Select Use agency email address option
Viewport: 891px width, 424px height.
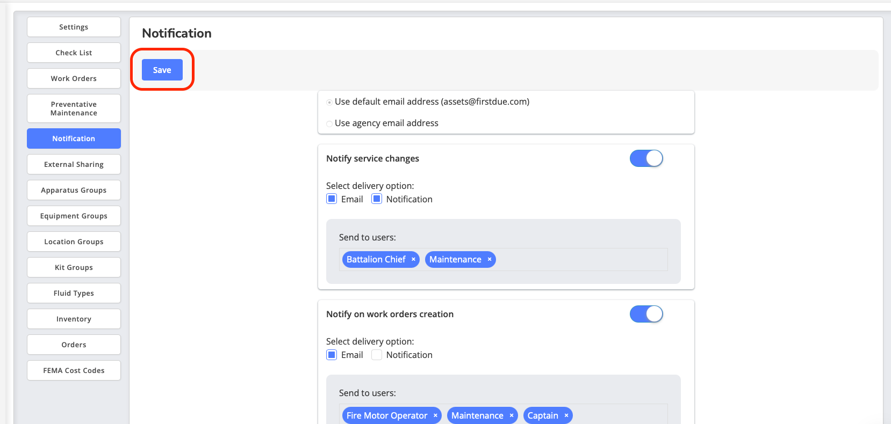329,124
